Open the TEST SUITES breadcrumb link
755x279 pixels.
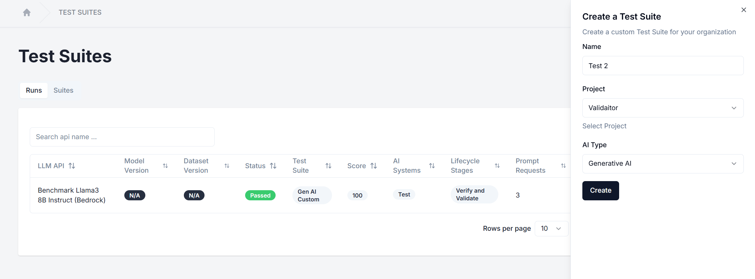(80, 12)
